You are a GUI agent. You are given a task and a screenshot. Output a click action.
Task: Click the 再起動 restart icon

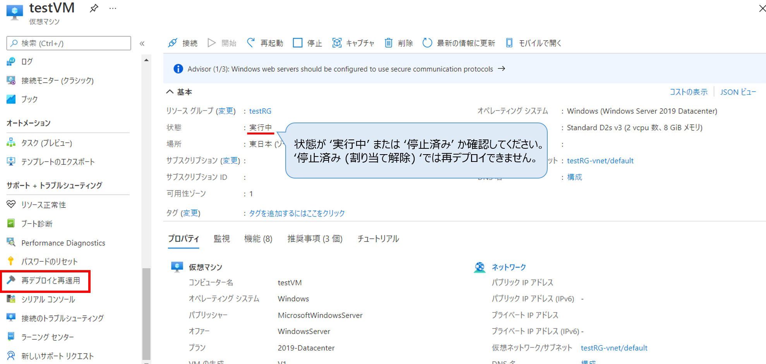(x=251, y=43)
